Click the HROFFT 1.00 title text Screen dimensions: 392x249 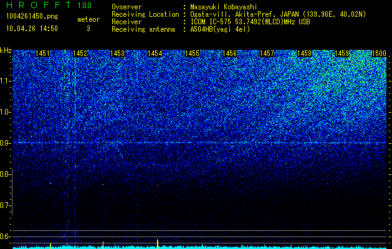(49, 5)
